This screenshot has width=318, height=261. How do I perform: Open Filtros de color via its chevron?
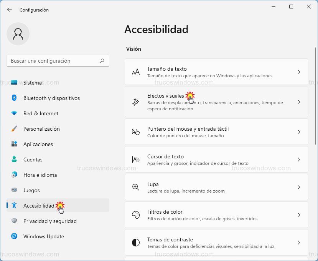(x=299, y=214)
